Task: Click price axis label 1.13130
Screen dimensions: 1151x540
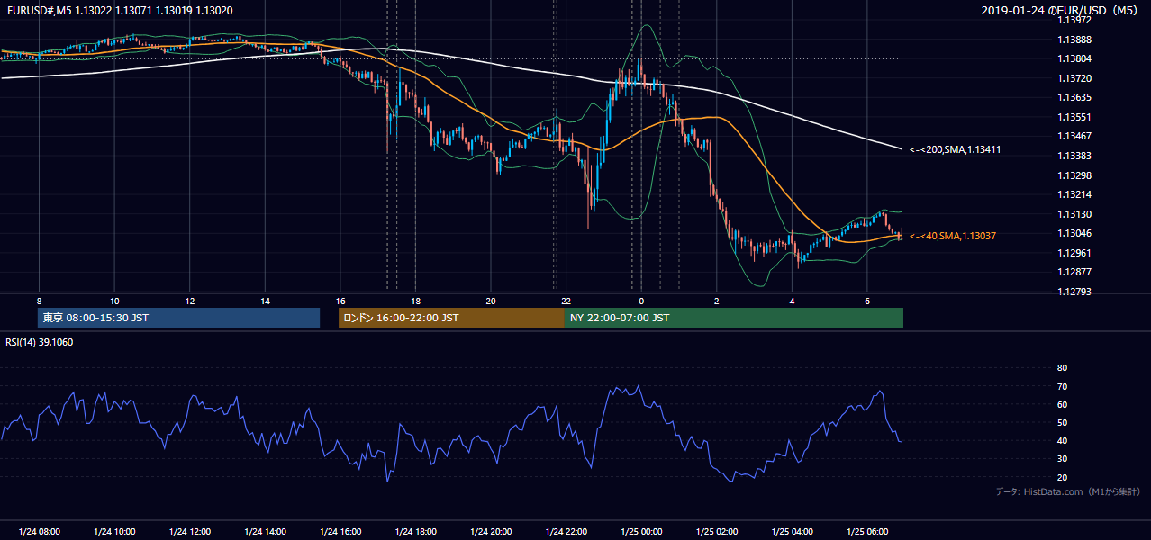Action: pyautogui.click(x=1074, y=214)
